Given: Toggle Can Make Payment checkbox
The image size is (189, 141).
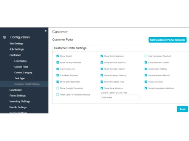Looking at the screenshot, I should [x=57, y=75].
